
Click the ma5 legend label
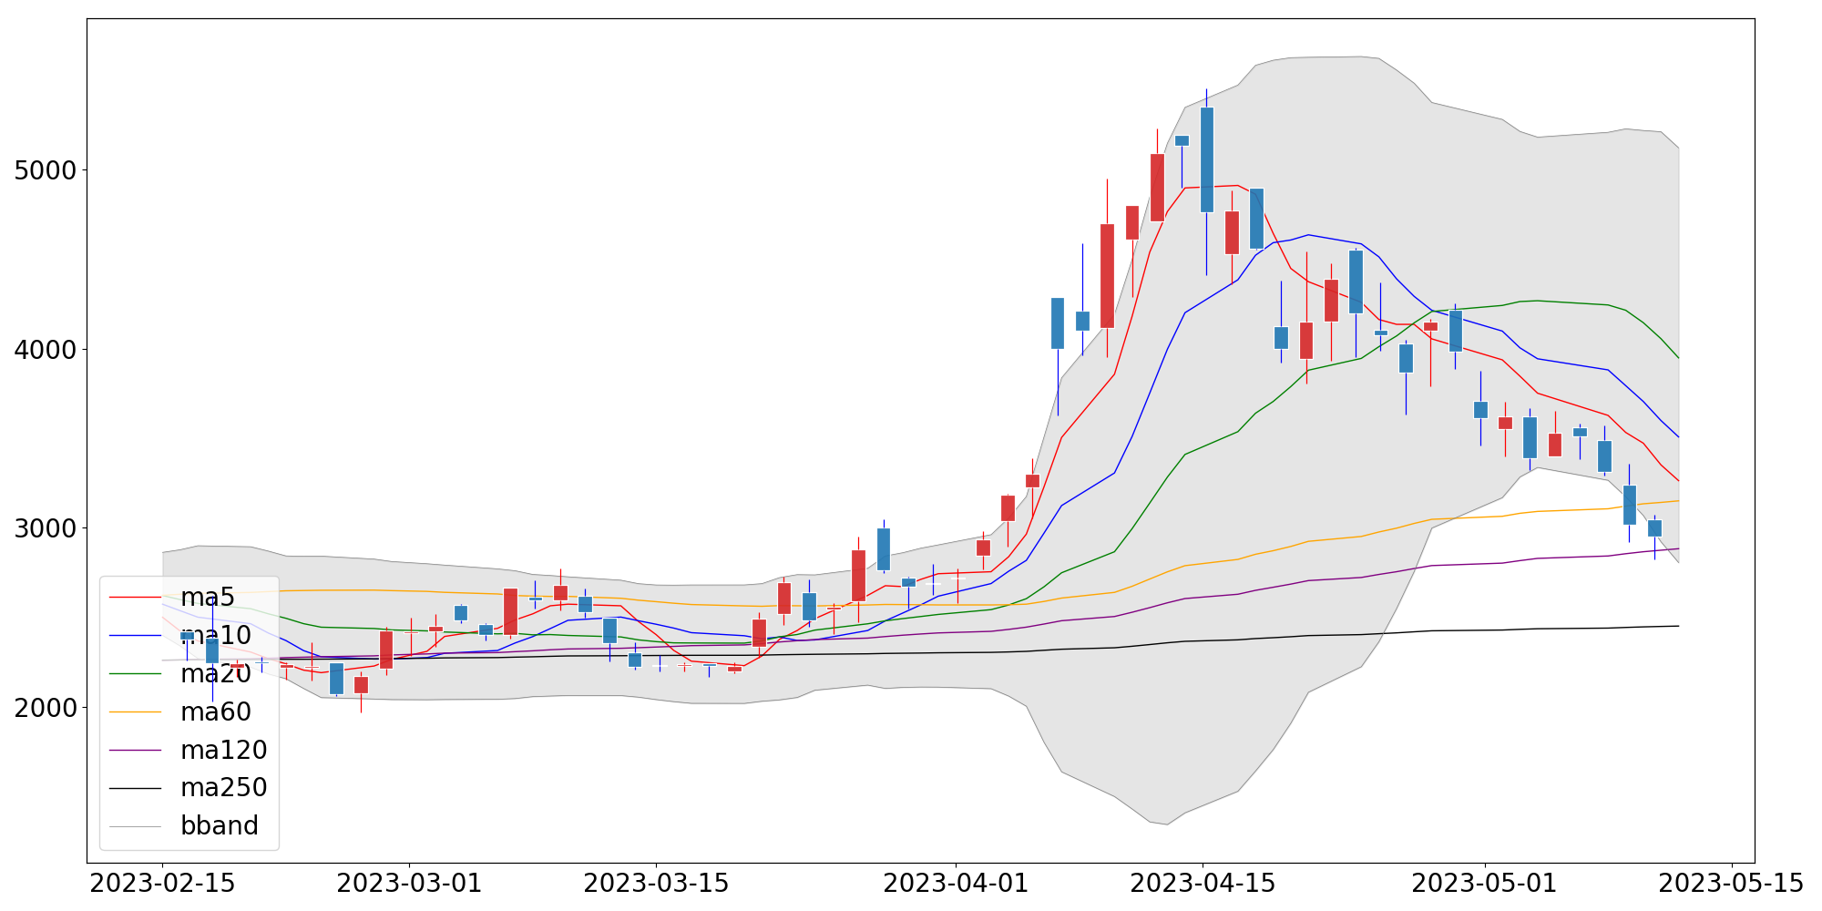tap(208, 598)
